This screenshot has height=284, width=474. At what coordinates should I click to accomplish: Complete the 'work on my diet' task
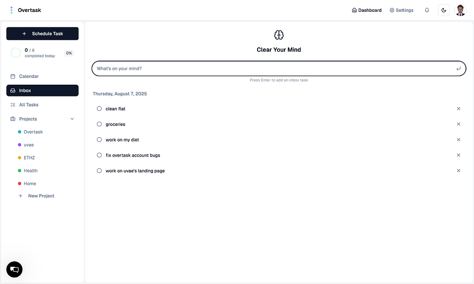pos(99,140)
